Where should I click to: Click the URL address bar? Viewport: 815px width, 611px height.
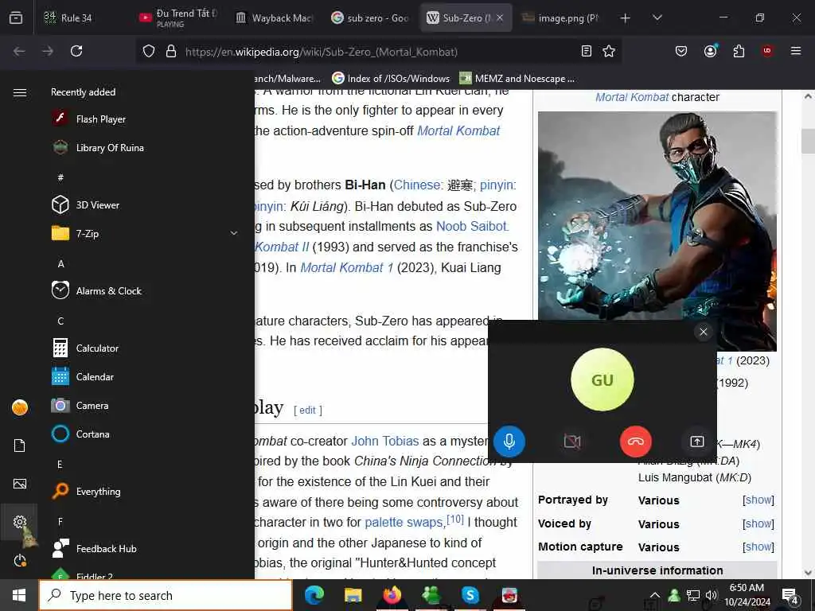(x=378, y=52)
